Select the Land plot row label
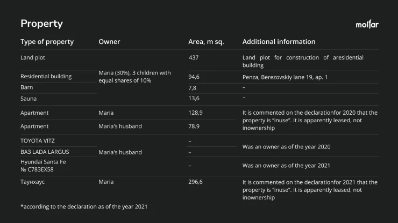Screen dimensions: 398x223 coord(33,58)
